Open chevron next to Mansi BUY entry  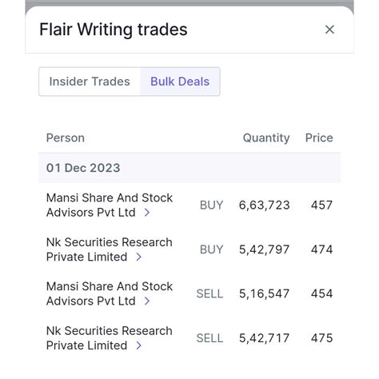pos(147,213)
